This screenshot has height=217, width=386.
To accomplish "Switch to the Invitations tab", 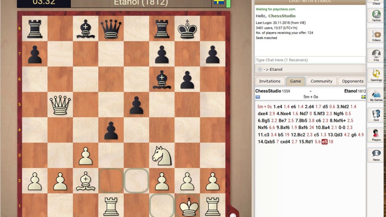I will tap(270, 81).
